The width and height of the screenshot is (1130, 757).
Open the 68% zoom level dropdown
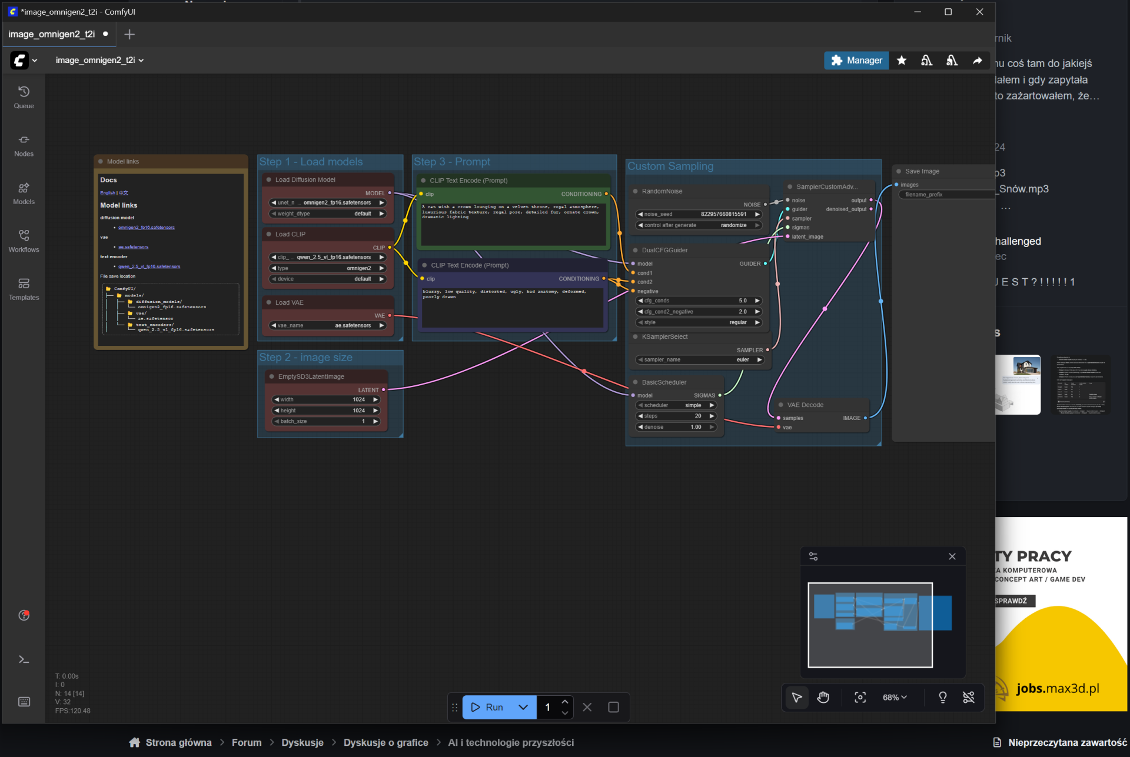[895, 697]
